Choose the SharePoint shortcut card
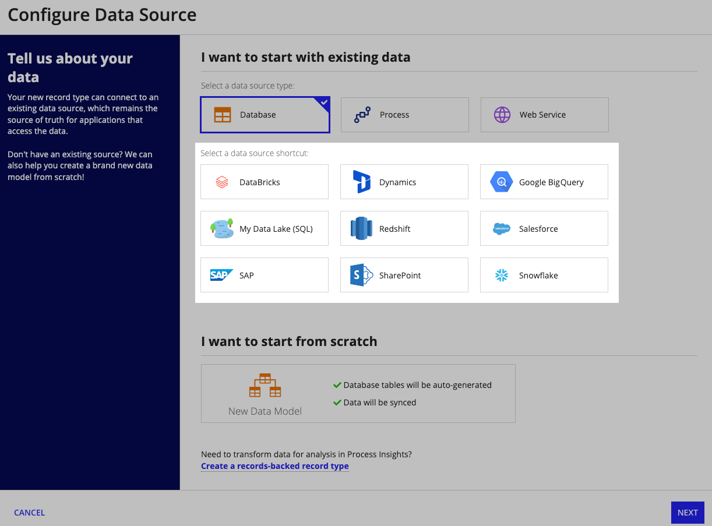The height and width of the screenshot is (526, 712). pyautogui.click(x=404, y=275)
